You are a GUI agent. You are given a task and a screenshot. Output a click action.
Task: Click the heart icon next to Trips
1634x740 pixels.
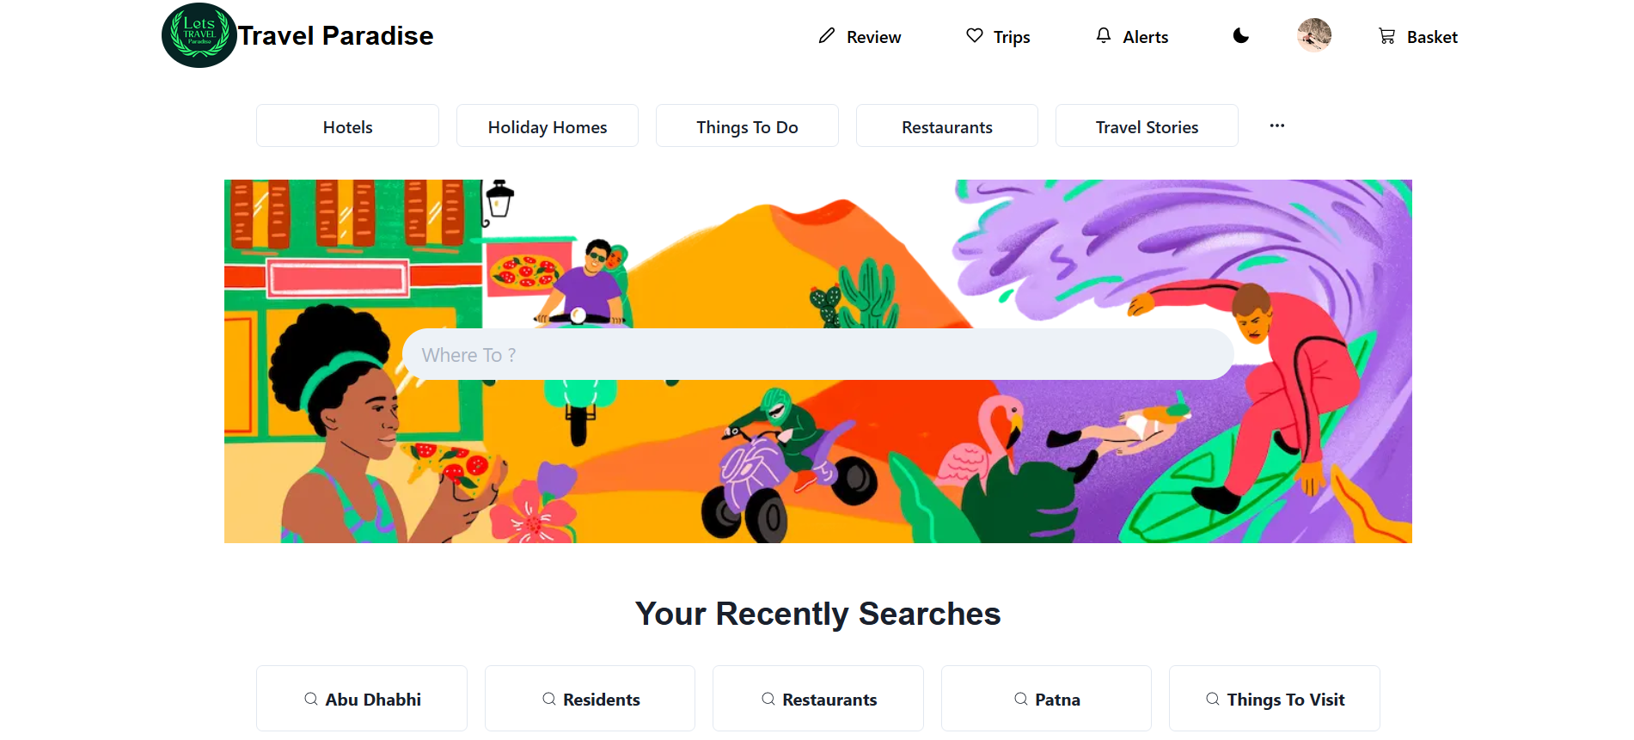click(973, 35)
